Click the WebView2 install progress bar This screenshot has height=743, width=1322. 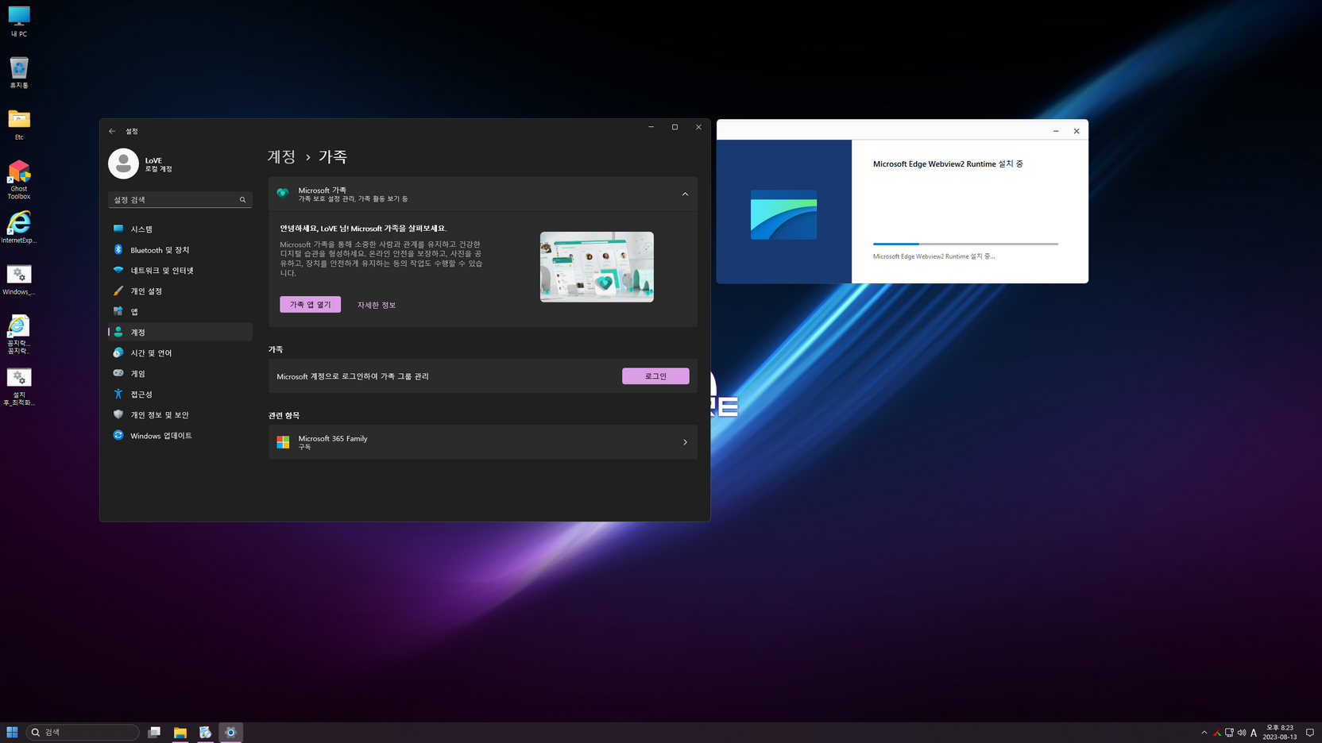(965, 244)
